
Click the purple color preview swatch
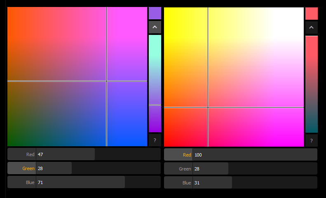(155, 13)
